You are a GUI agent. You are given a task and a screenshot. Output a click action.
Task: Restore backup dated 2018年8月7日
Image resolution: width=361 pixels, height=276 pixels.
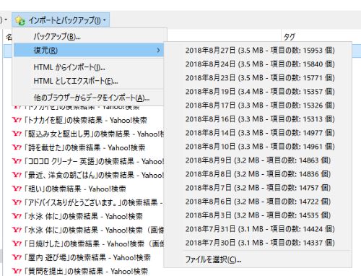(258, 188)
